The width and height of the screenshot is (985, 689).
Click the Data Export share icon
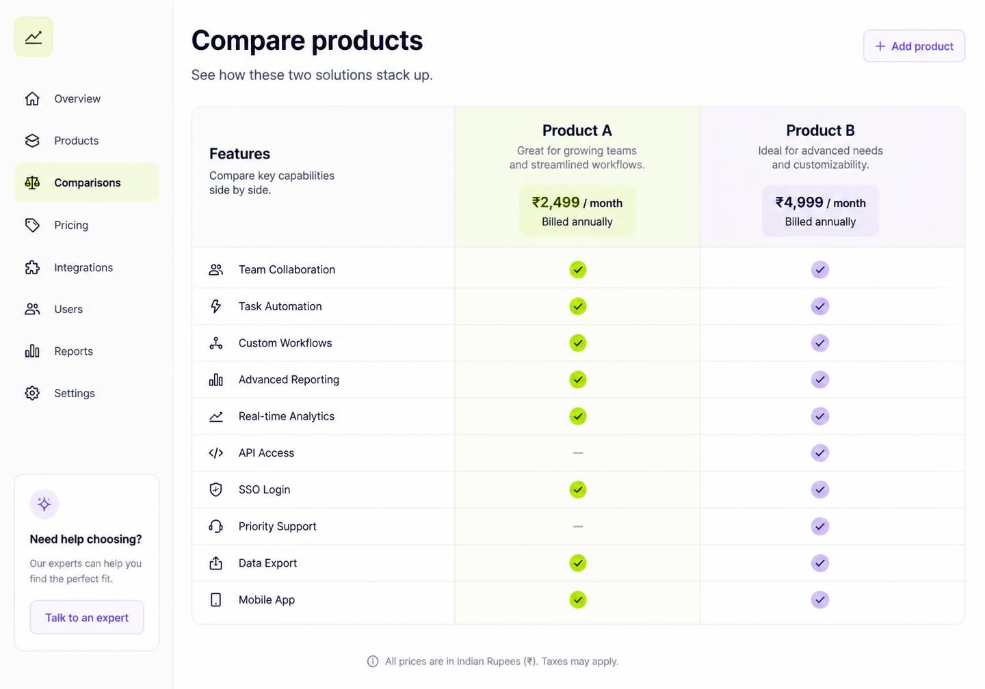point(216,563)
